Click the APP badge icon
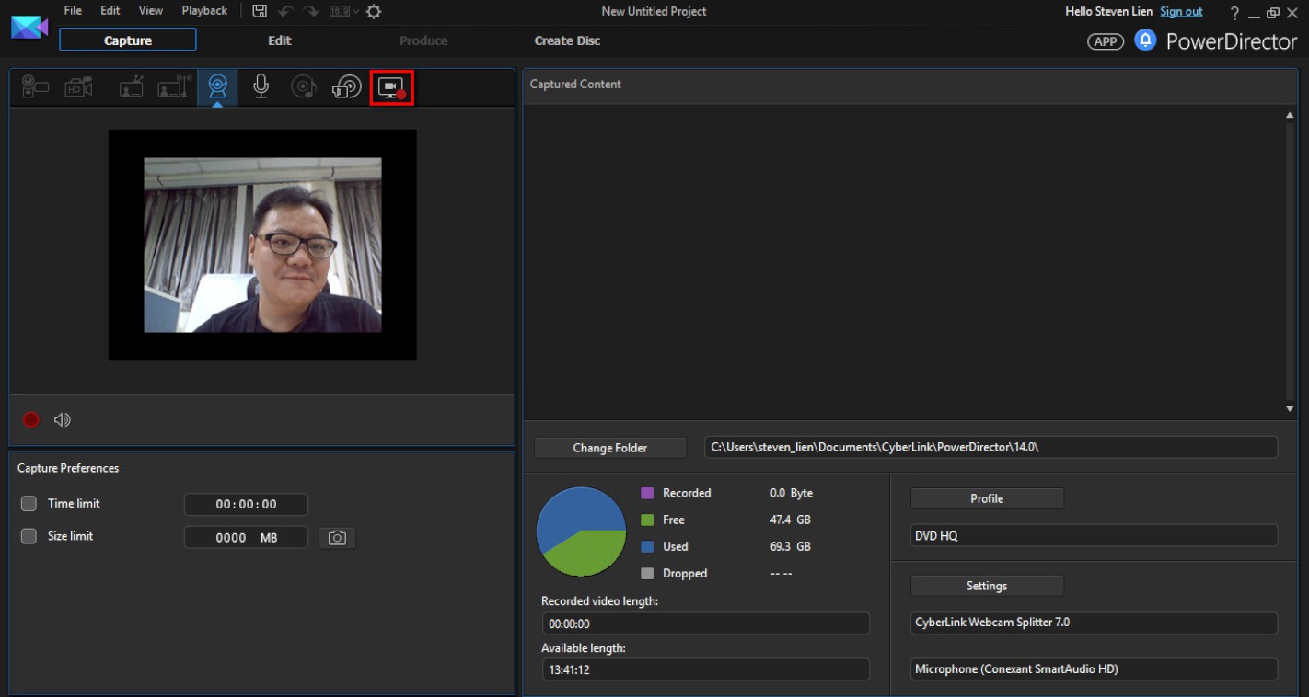 click(x=1106, y=41)
